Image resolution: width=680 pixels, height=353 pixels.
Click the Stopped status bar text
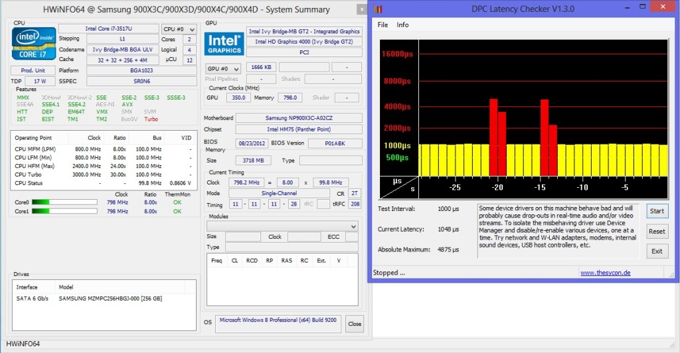[388, 273]
